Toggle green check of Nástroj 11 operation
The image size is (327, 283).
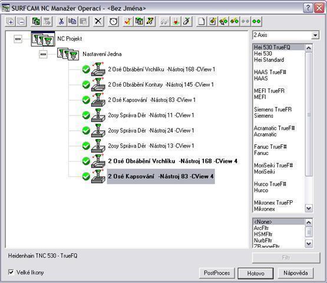[x=86, y=115]
